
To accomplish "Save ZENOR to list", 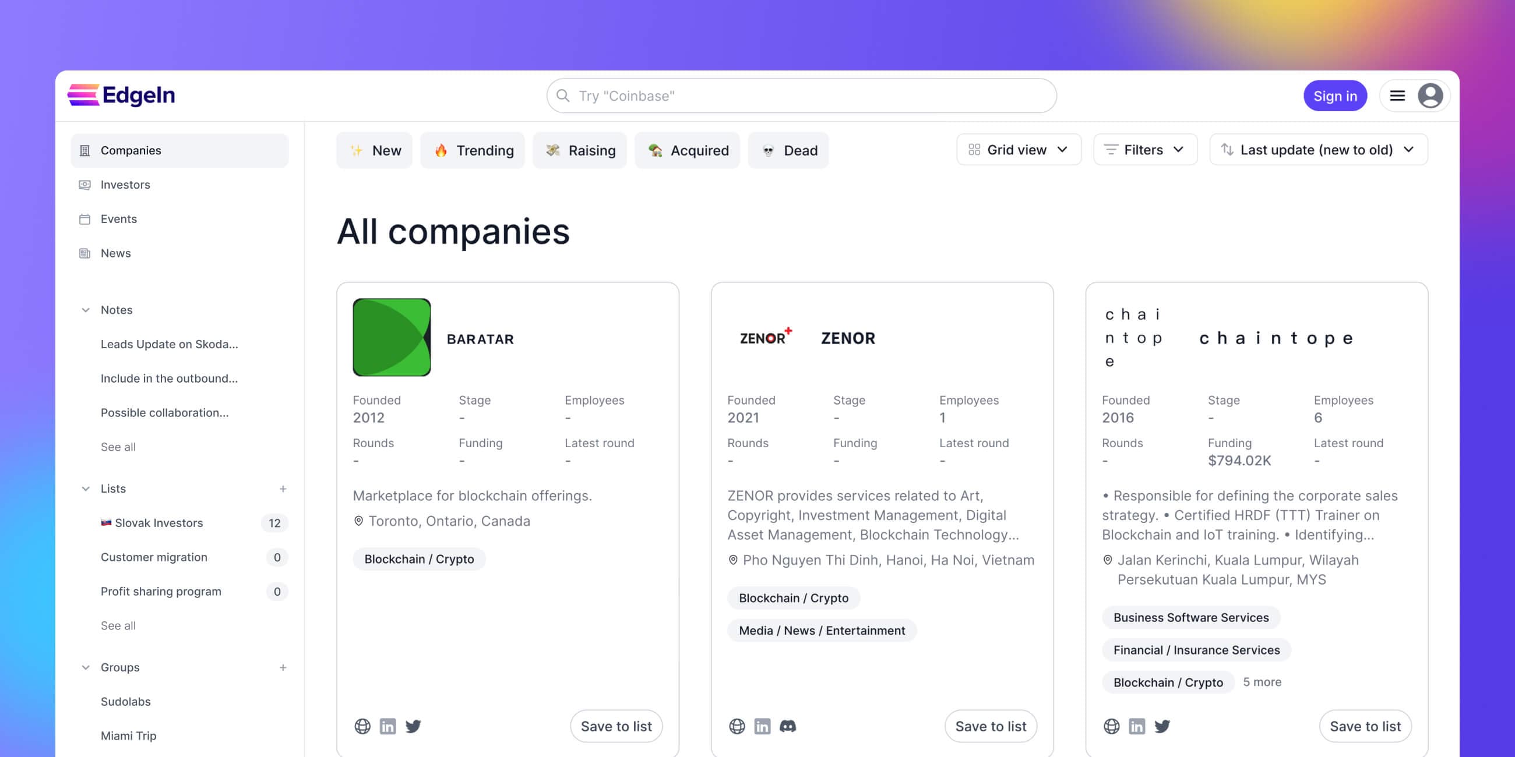I will click(x=991, y=727).
